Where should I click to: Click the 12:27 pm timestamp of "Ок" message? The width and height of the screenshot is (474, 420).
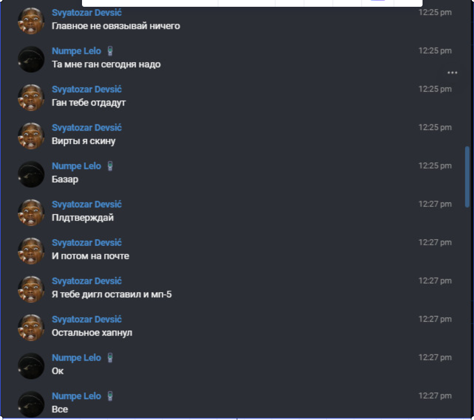point(435,357)
